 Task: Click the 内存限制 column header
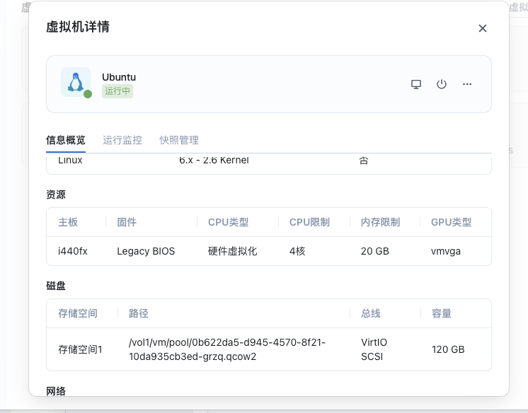(x=380, y=222)
